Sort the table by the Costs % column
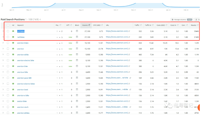The width and height of the screenshot is (202, 116). [174, 25]
